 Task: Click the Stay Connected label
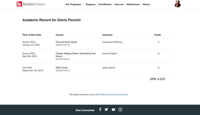click(x=85, y=110)
